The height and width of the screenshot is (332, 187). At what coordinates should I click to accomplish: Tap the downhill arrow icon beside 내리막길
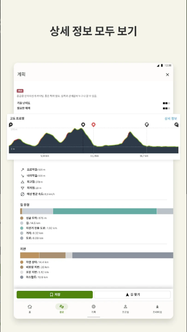pyautogui.click(x=22, y=176)
